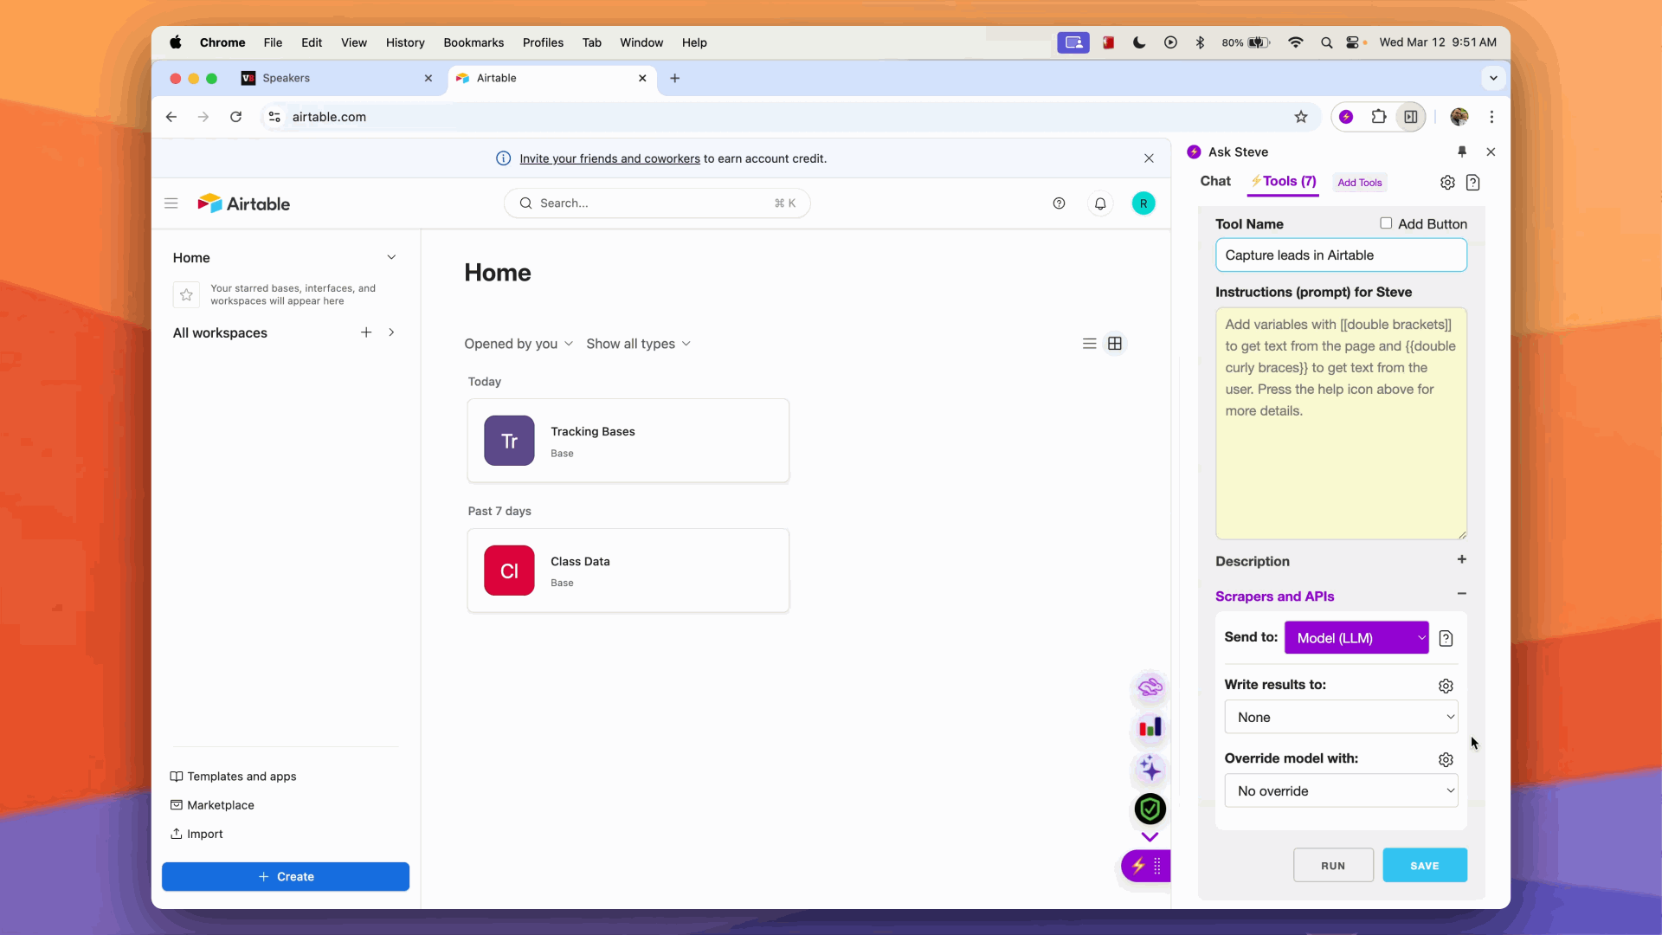Screen dimensions: 1662x935
Task: Open the Bookmarks menu
Action: (473, 42)
